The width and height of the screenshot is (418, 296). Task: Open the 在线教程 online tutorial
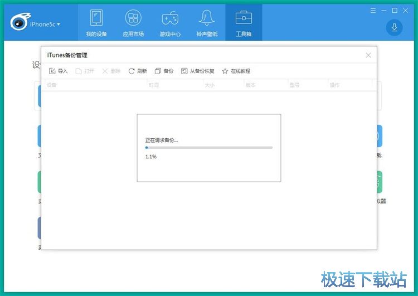click(236, 71)
